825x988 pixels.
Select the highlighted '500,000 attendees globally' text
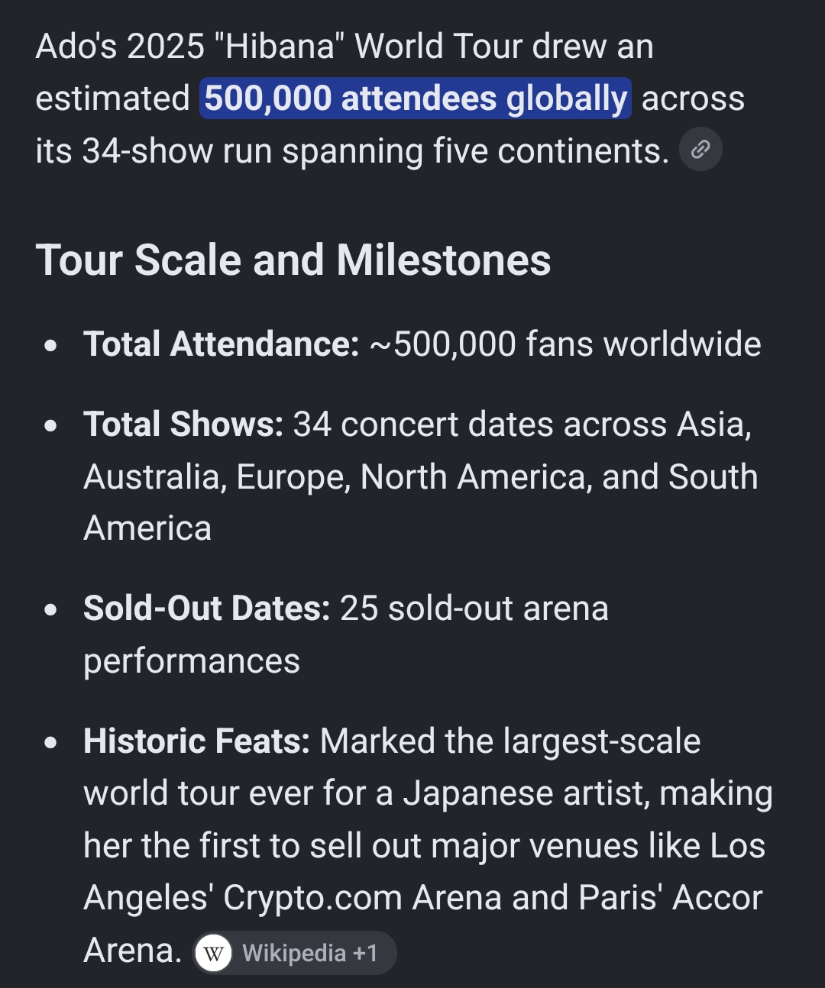point(416,98)
